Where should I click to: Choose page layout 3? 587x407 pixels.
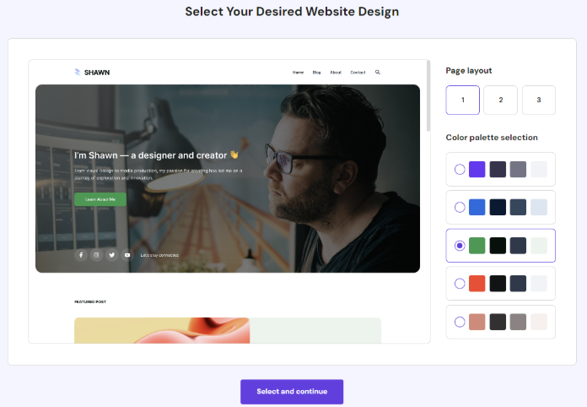pos(539,100)
